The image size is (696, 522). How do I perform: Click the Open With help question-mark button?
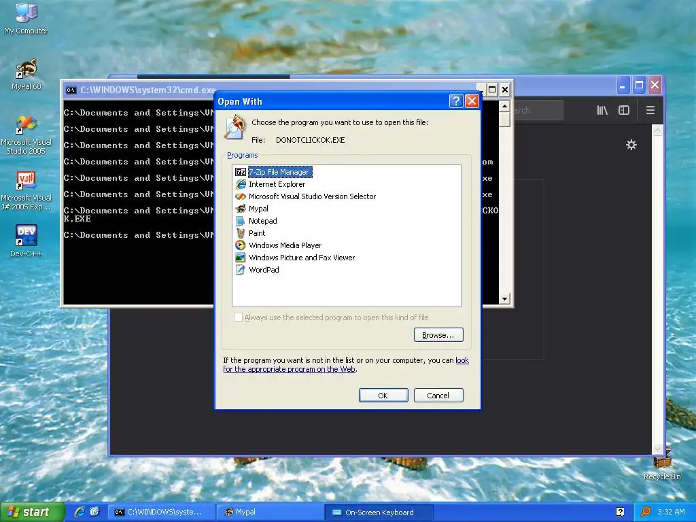point(456,101)
